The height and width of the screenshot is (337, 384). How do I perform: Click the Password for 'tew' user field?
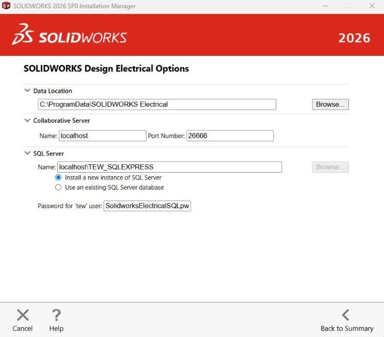click(147, 206)
